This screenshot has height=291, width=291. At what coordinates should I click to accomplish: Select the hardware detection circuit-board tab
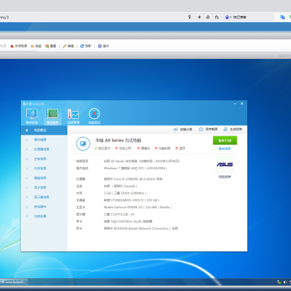[x=52, y=116]
